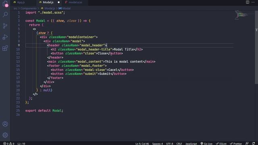This screenshot has width=258, height=145.
Task: Show errors and warnings in status bar
Action: tap(9, 143)
